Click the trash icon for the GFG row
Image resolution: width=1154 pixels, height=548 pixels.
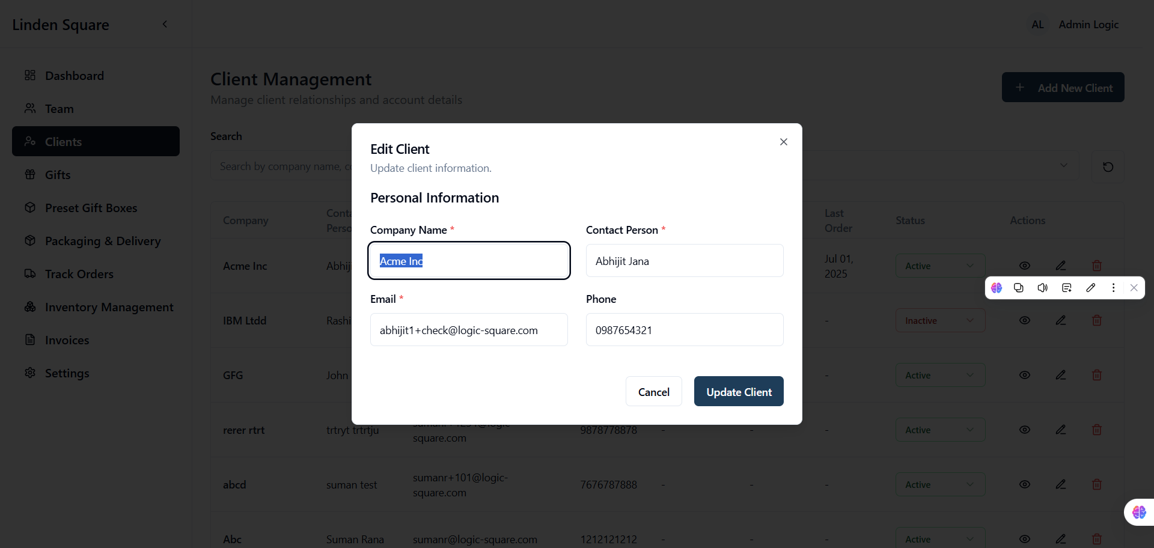point(1097,375)
